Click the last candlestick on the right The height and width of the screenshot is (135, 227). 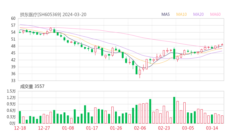point(222,44)
